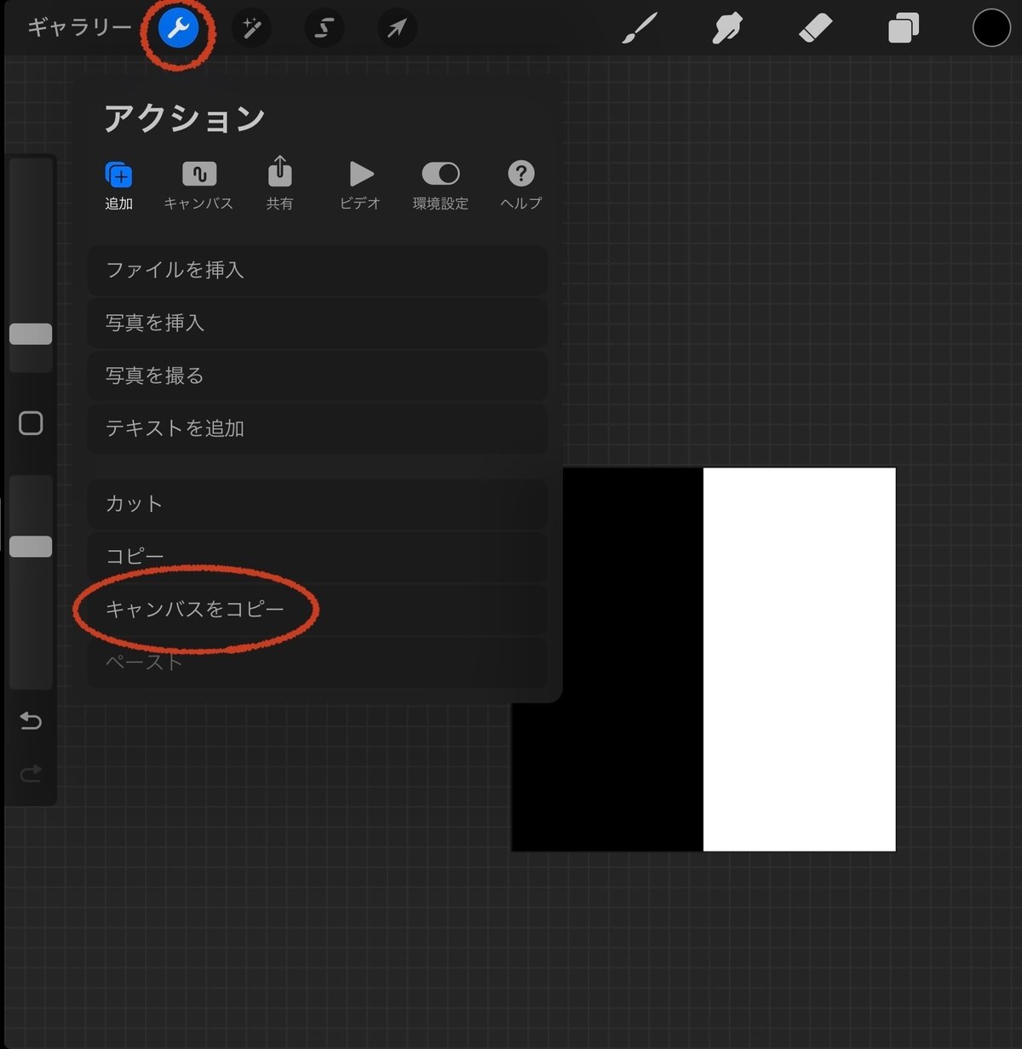This screenshot has width=1022, height=1049.
Task: Select the Brush tool
Action: click(x=640, y=29)
